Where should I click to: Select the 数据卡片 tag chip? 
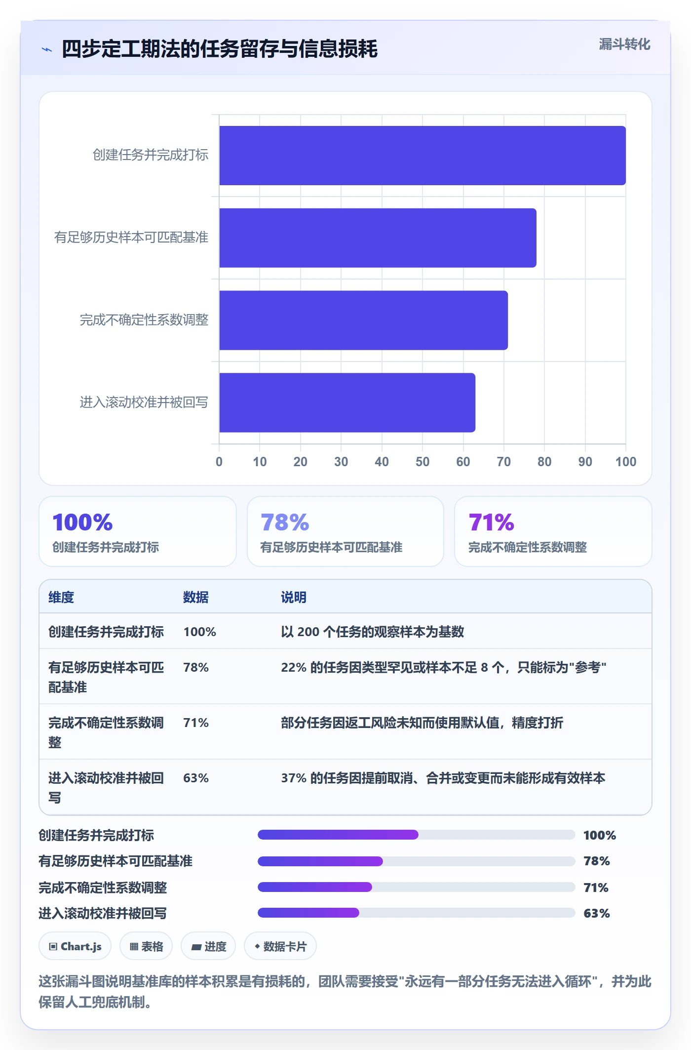point(280,946)
